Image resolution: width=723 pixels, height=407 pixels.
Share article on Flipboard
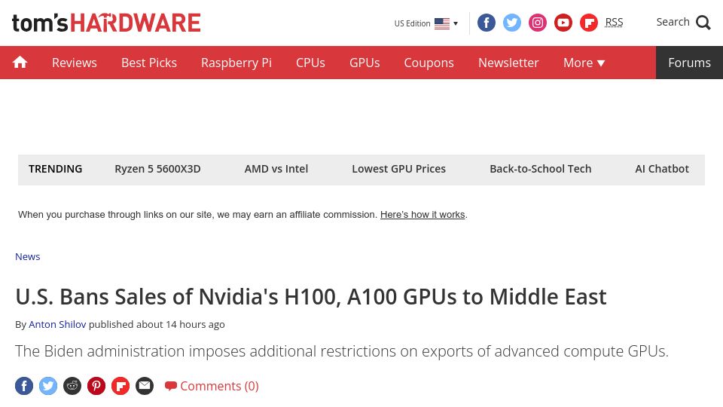(120, 386)
